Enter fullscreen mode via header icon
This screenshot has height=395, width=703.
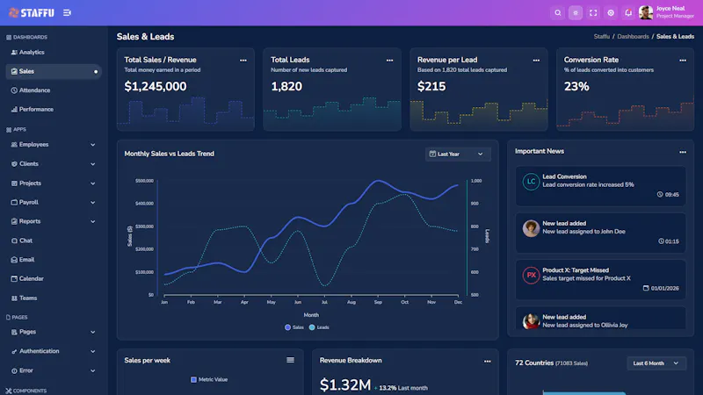593,13
